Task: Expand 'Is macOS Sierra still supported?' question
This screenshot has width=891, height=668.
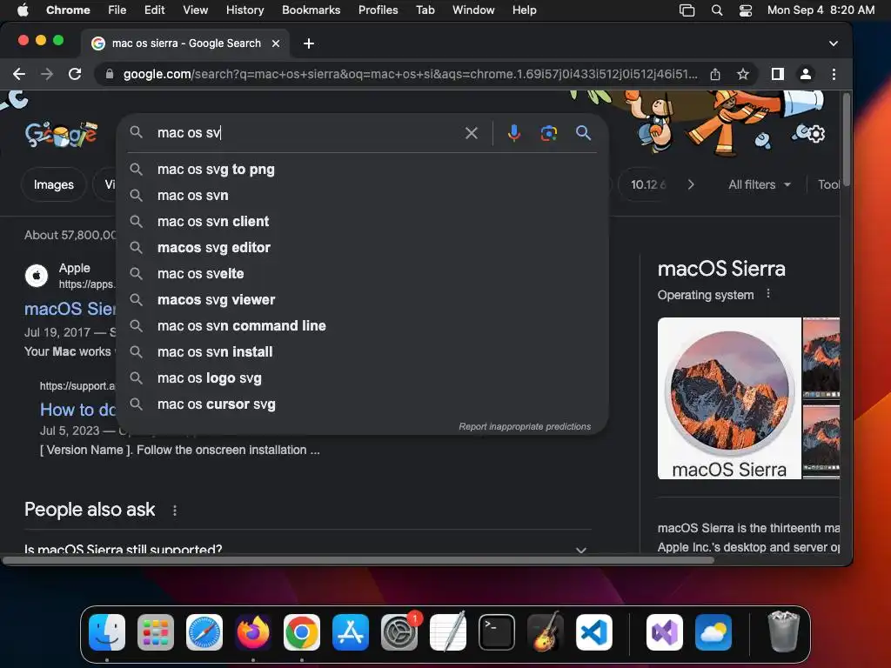Action: 307,549
